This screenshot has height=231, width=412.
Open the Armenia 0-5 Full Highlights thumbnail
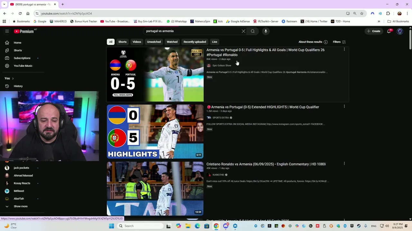pos(155,74)
